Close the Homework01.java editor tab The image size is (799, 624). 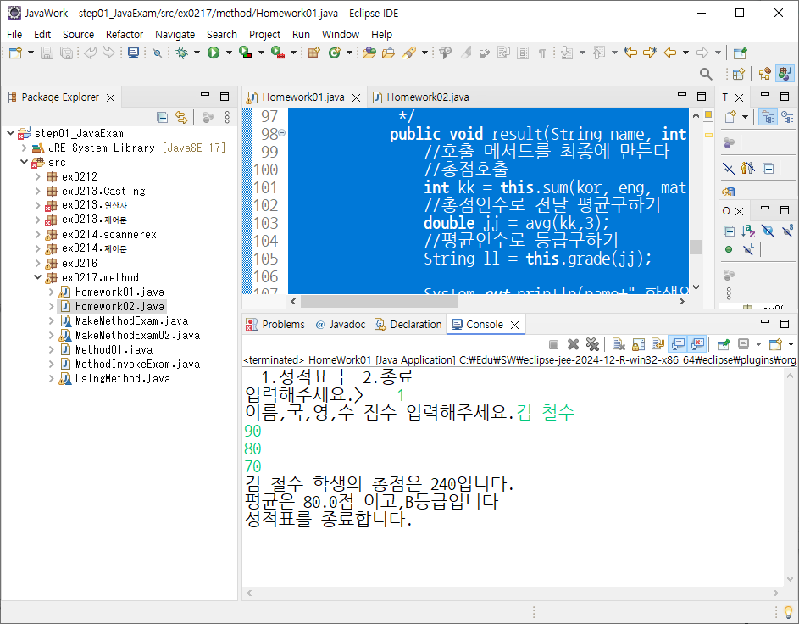[356, 97]
